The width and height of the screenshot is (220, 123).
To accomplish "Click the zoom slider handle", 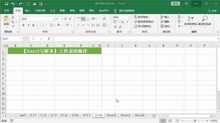I will [195, 121].
